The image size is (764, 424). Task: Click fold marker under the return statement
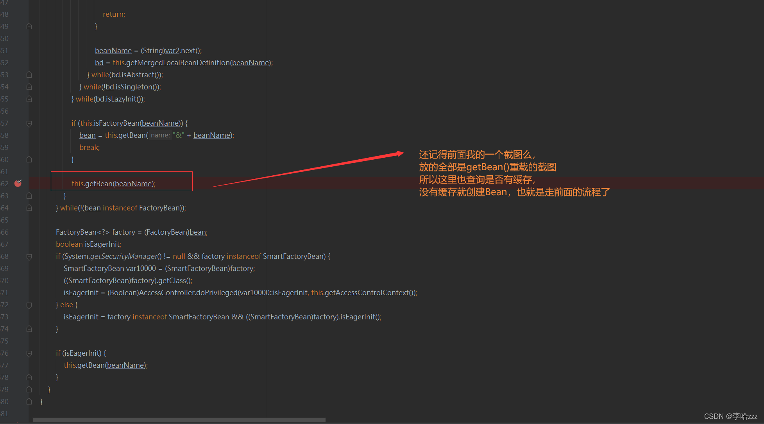click(29, 26)
